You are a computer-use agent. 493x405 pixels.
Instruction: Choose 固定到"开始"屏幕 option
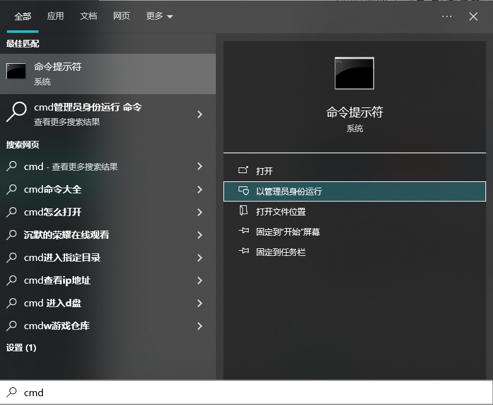pyautogui.click(x=355, y=232)
